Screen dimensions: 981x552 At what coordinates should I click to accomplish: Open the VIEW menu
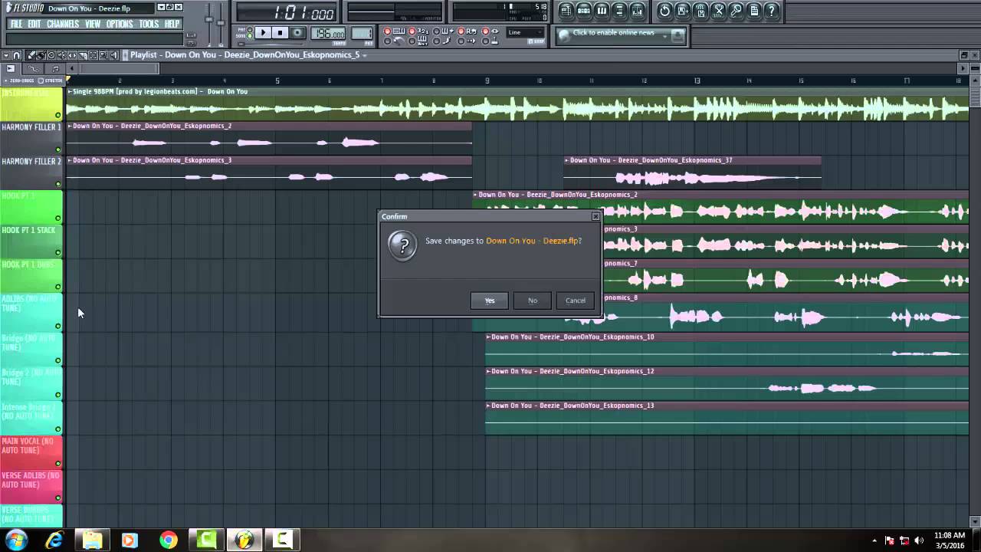[x=93, y=24]
